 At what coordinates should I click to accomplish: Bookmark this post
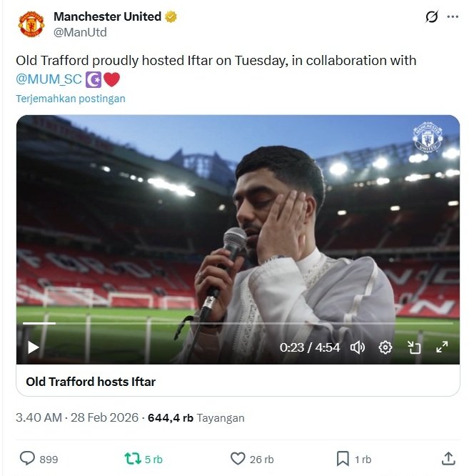343,459
